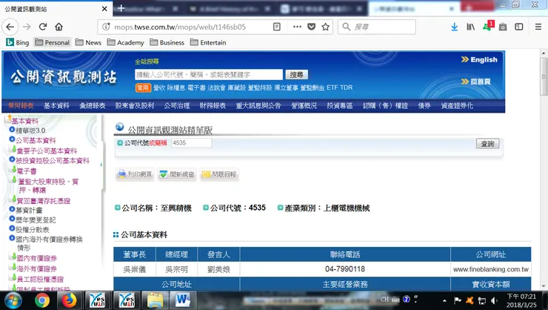Image resolution: width=548 pixels, height=310 pixels.
Task: Open 股東會及股利 menu
Action: [x=135, y=105]
